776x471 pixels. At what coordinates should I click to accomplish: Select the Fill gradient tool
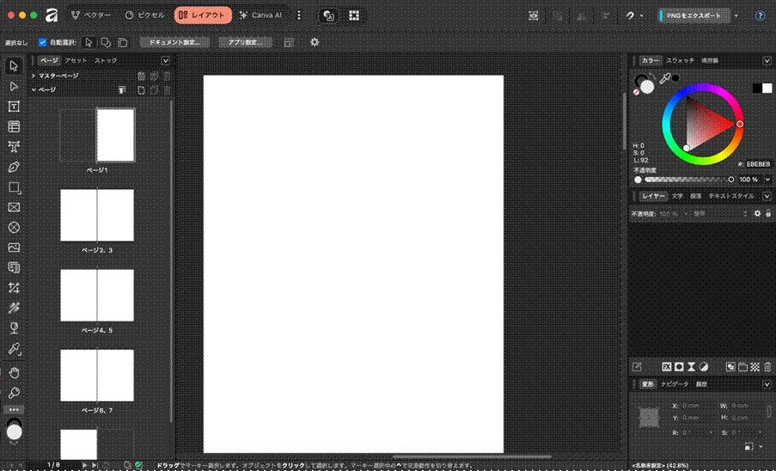(14, 308)
